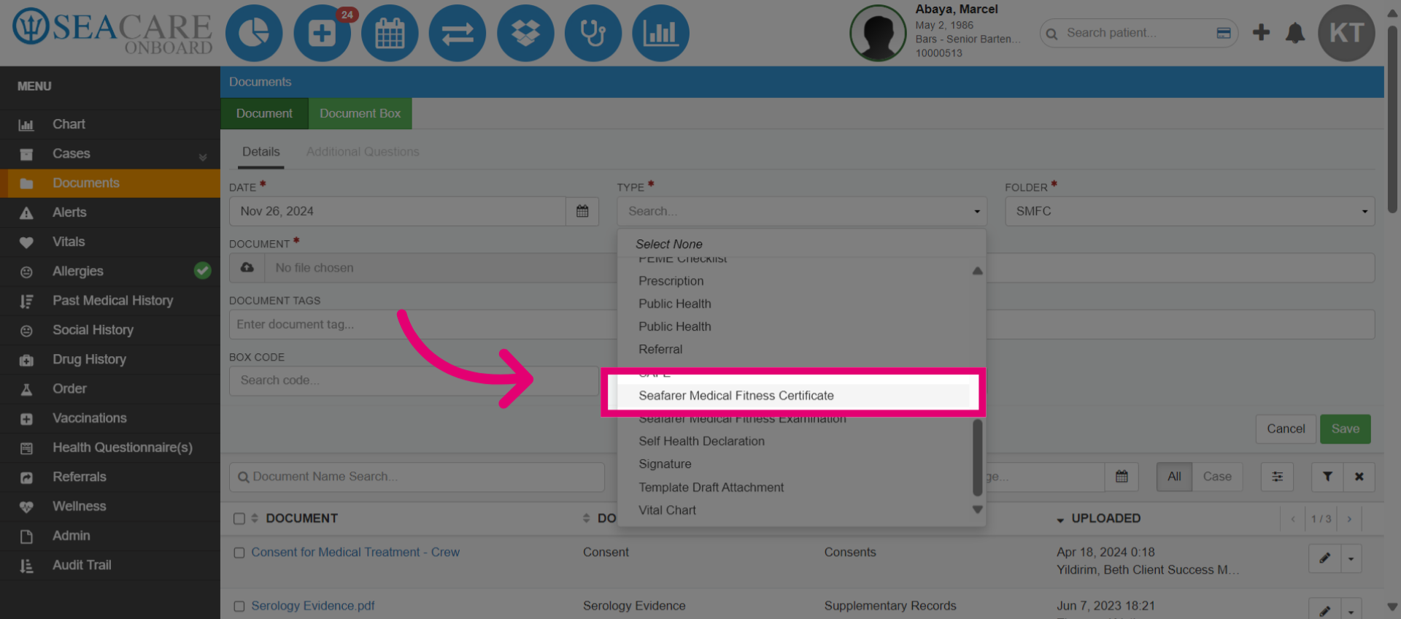Click the dropdown list scroll-up arrow

click(x=977, y=271)
